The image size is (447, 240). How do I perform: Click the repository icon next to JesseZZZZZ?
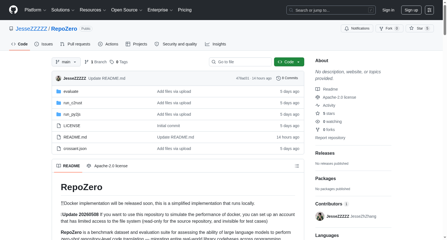pos(11,29)
